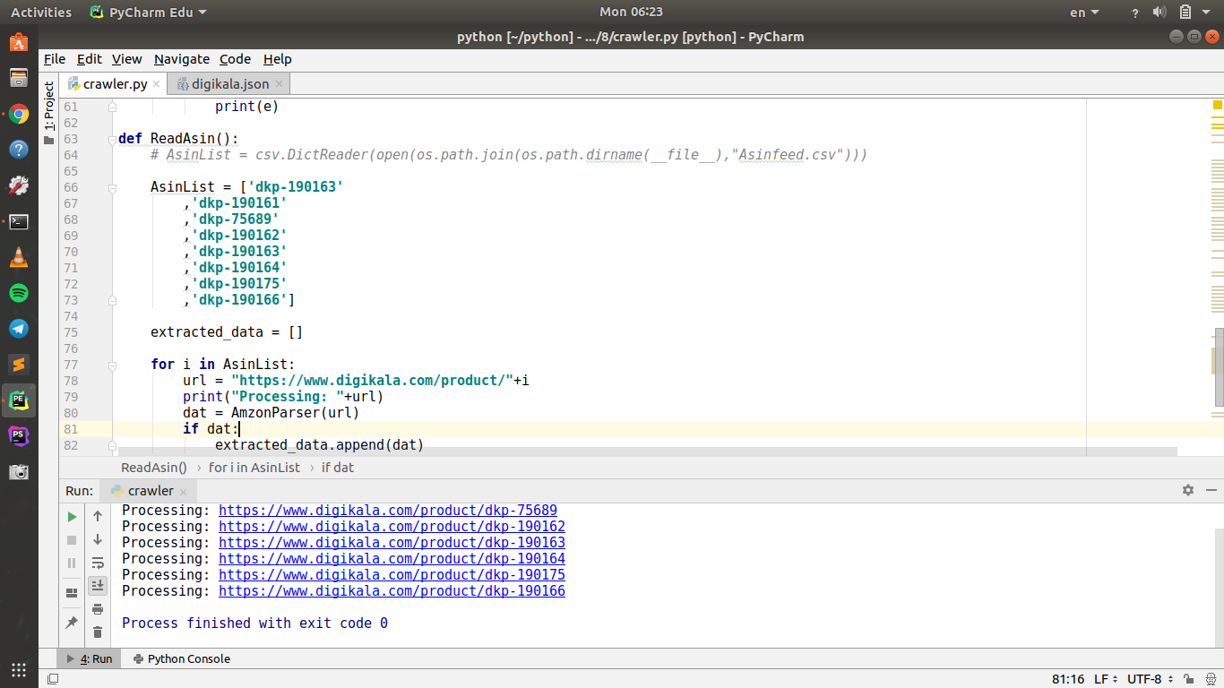Click yellow inspection status square in editor
The height and width of the screenshot is (688, 1224).
click(x=1218, y=105)
